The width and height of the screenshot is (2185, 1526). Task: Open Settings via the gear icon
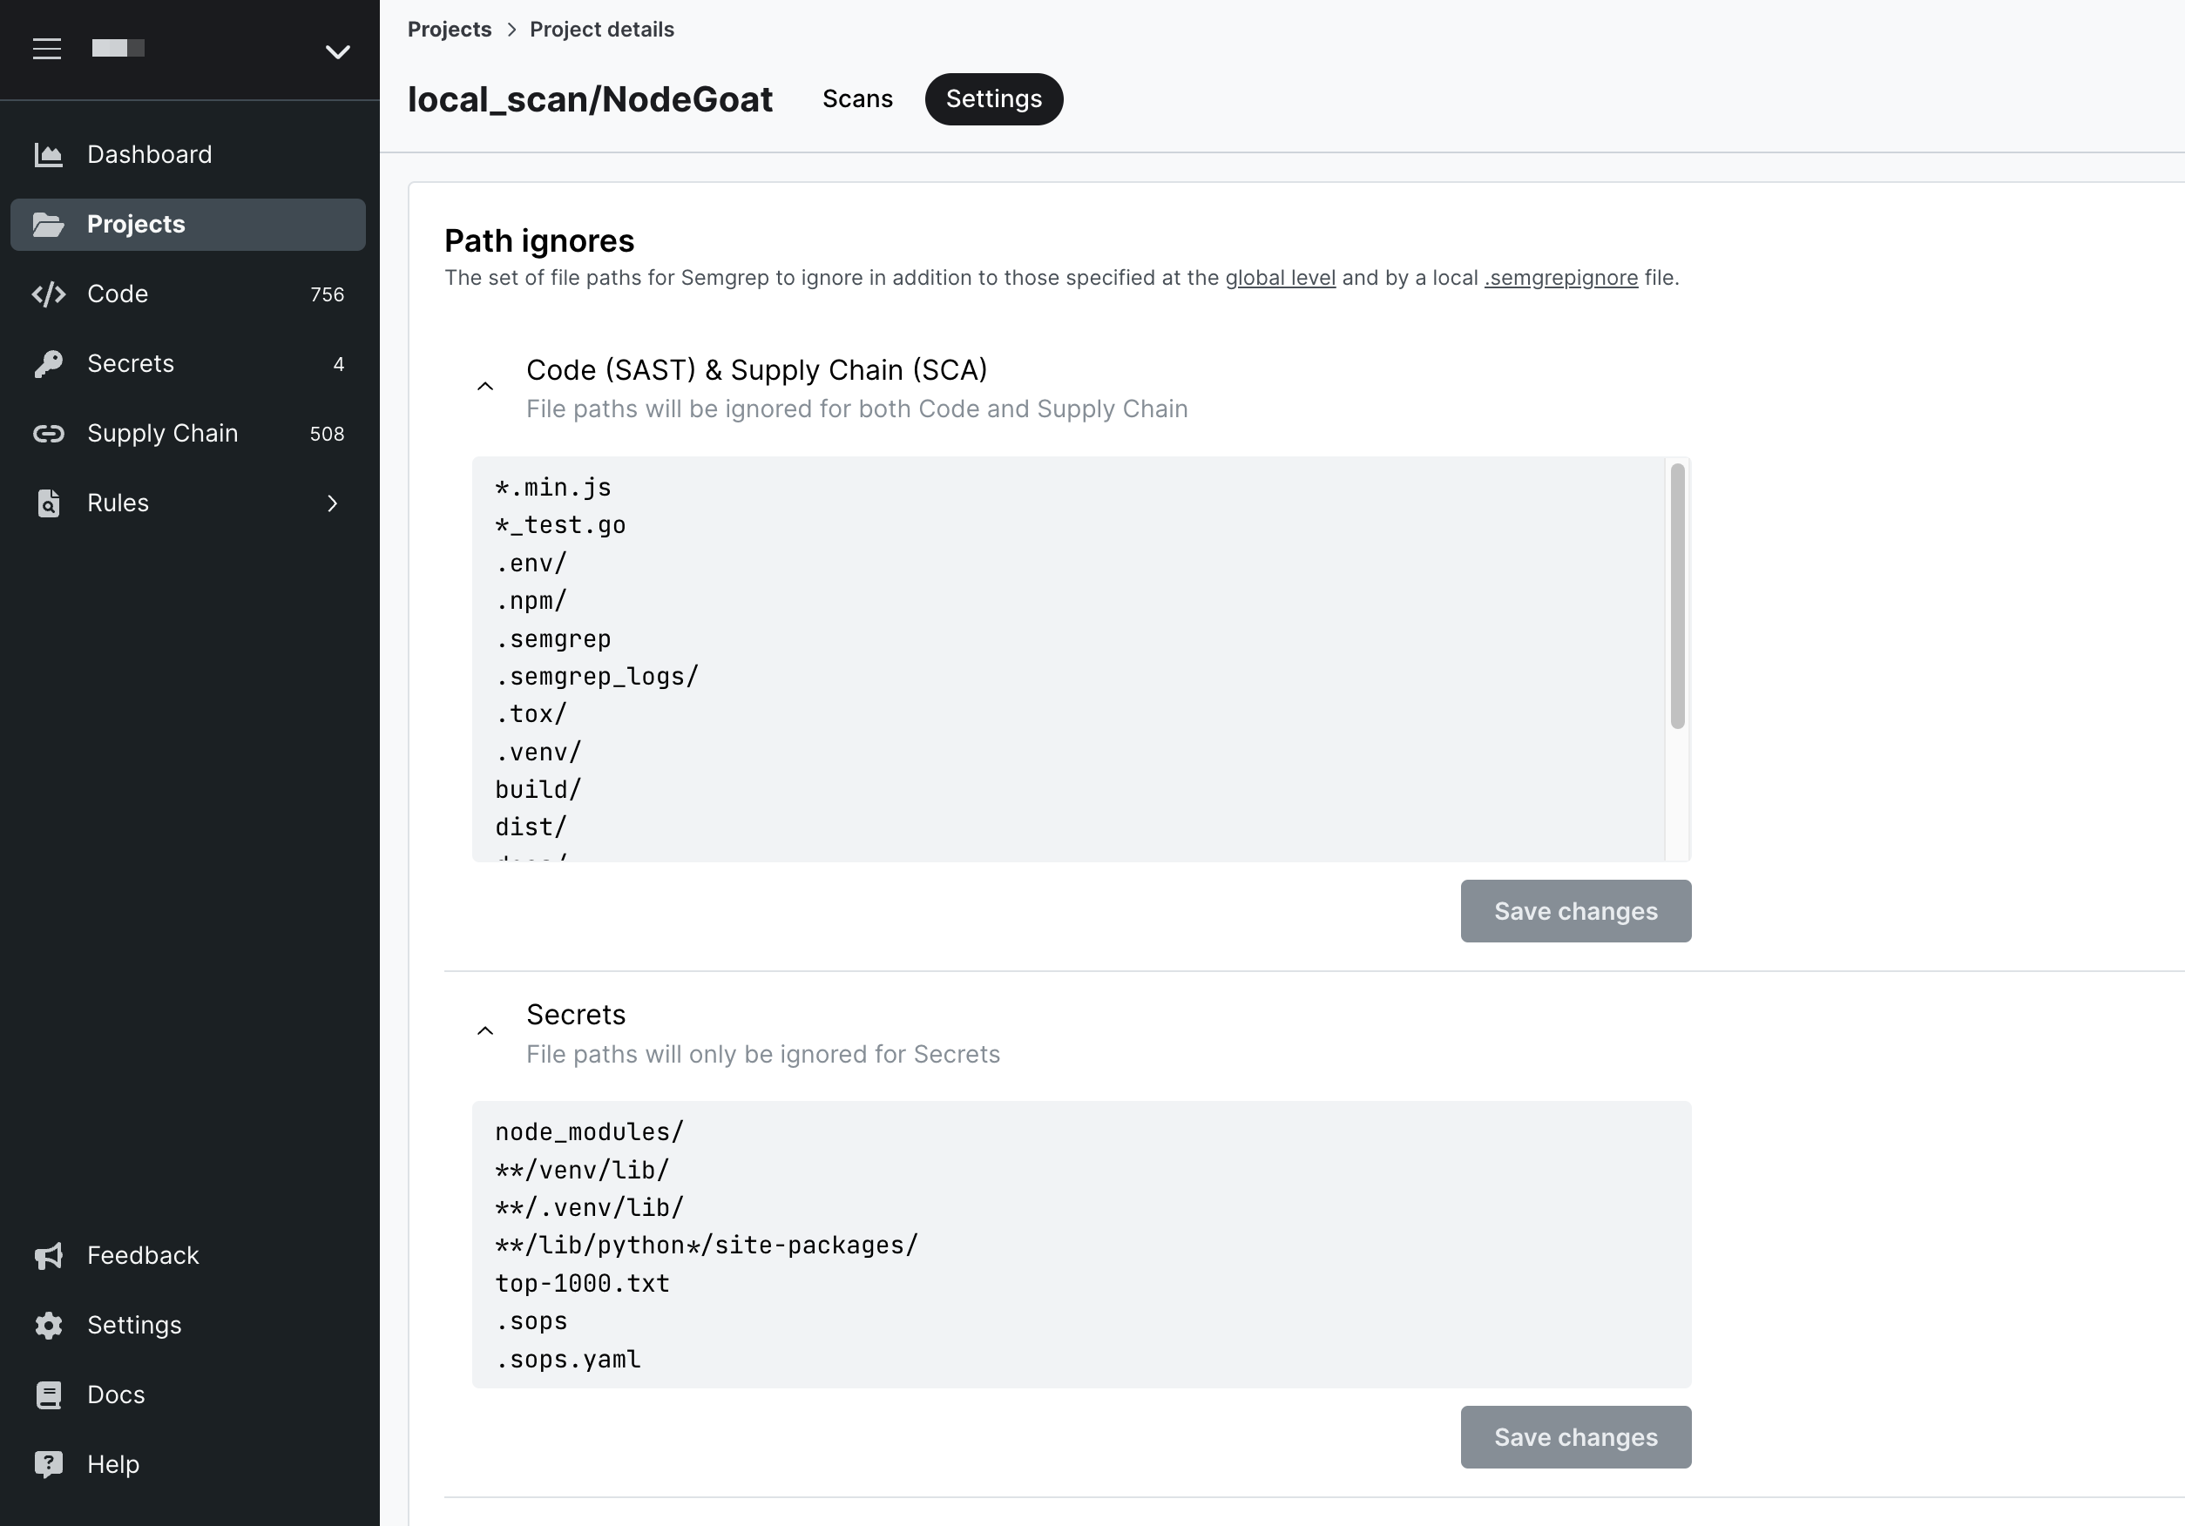coord(48,1324)
